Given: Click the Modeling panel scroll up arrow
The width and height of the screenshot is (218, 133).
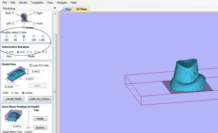Looking at the screenshot, I should 55,14.
